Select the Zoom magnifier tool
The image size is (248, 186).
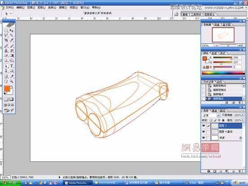coord(12,81)
